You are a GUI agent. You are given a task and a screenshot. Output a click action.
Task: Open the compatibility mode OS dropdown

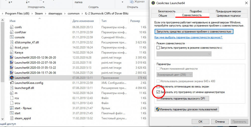point(184,54)
